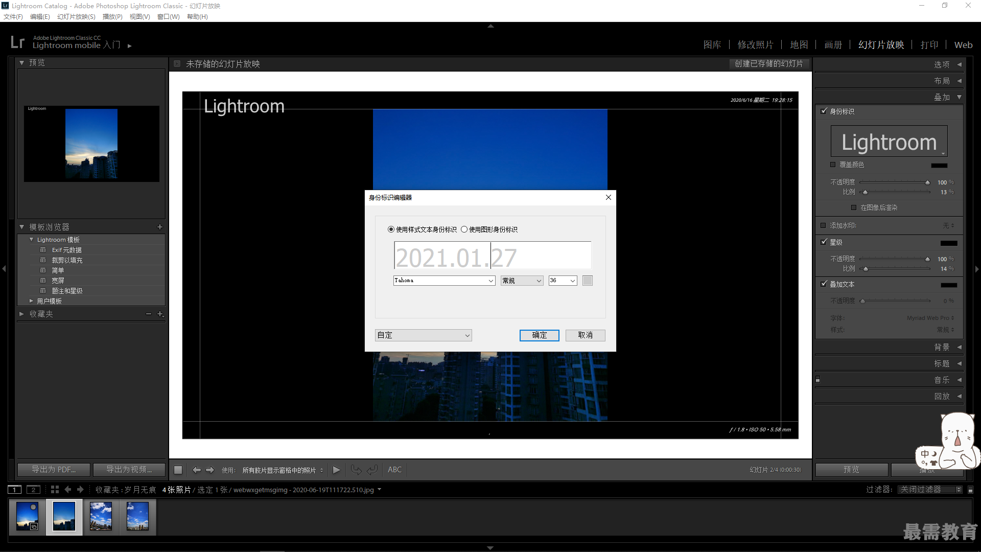
Task: Collapse the Preview panel
Action: point(21,63)
